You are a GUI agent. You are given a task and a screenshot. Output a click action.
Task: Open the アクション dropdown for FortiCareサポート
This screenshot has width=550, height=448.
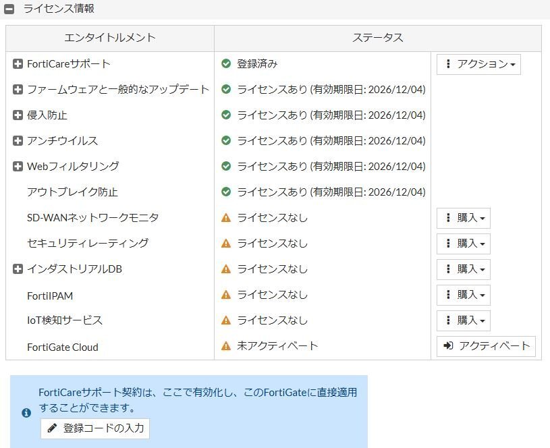(x=478, y=64)
